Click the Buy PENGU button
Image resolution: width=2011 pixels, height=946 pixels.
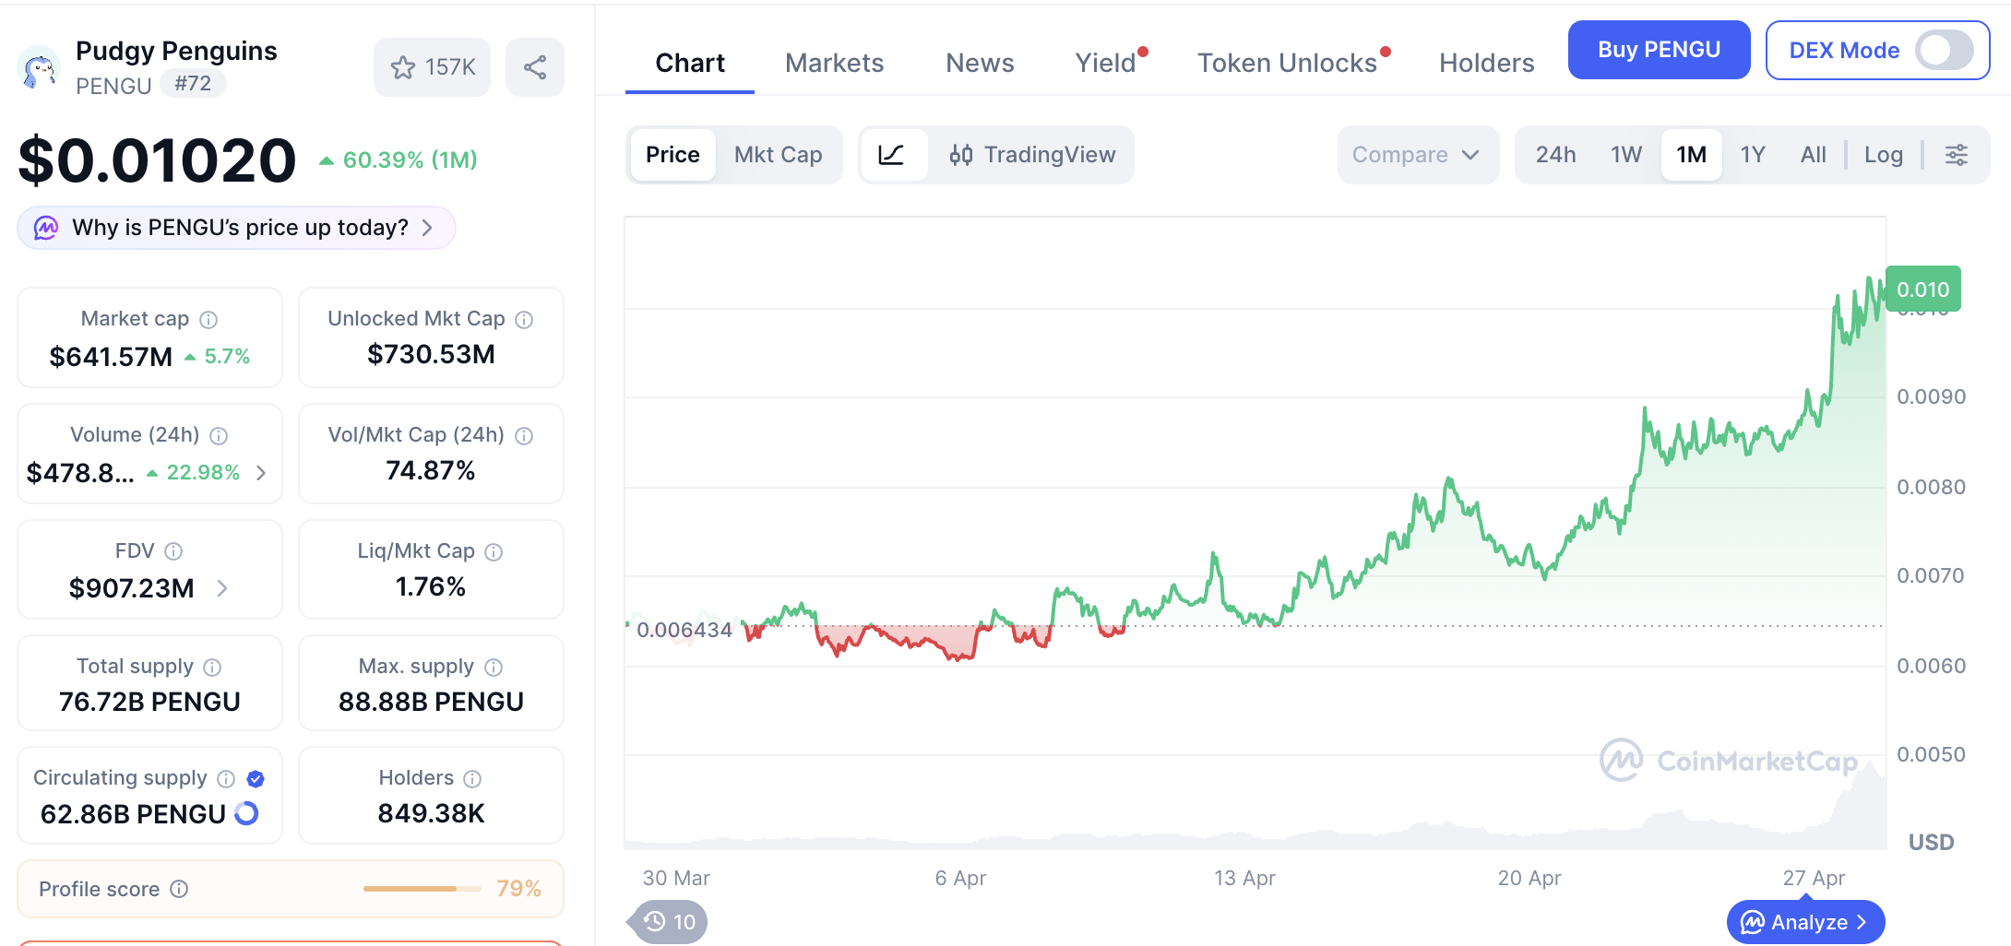click(1659, 50)
